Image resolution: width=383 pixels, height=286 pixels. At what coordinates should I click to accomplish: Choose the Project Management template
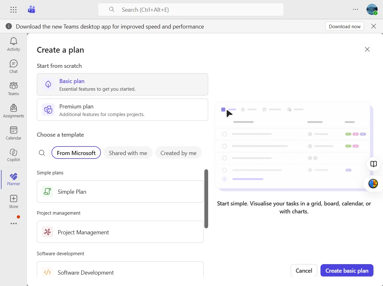(x=120, y=232)
